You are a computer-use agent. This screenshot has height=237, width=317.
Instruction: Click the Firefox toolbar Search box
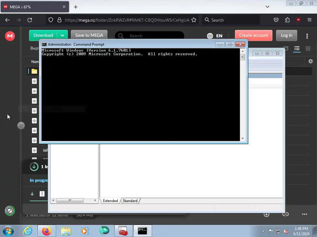point(231,20)
